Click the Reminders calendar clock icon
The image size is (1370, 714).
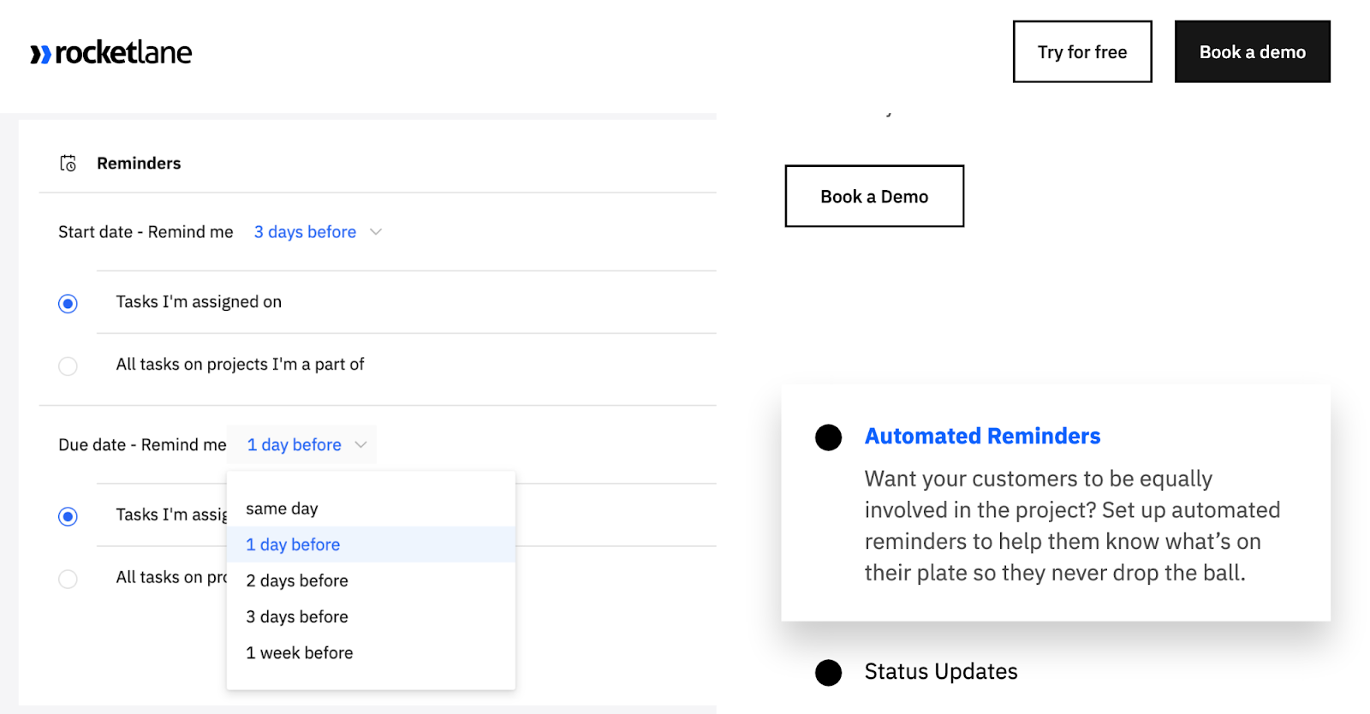68,164
